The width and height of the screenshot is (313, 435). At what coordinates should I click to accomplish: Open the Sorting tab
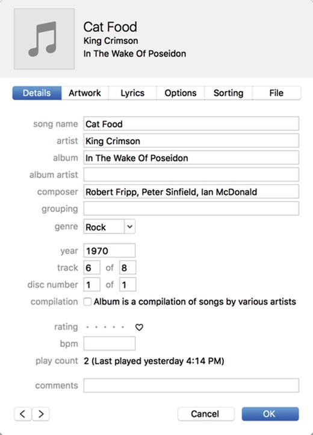228,93
